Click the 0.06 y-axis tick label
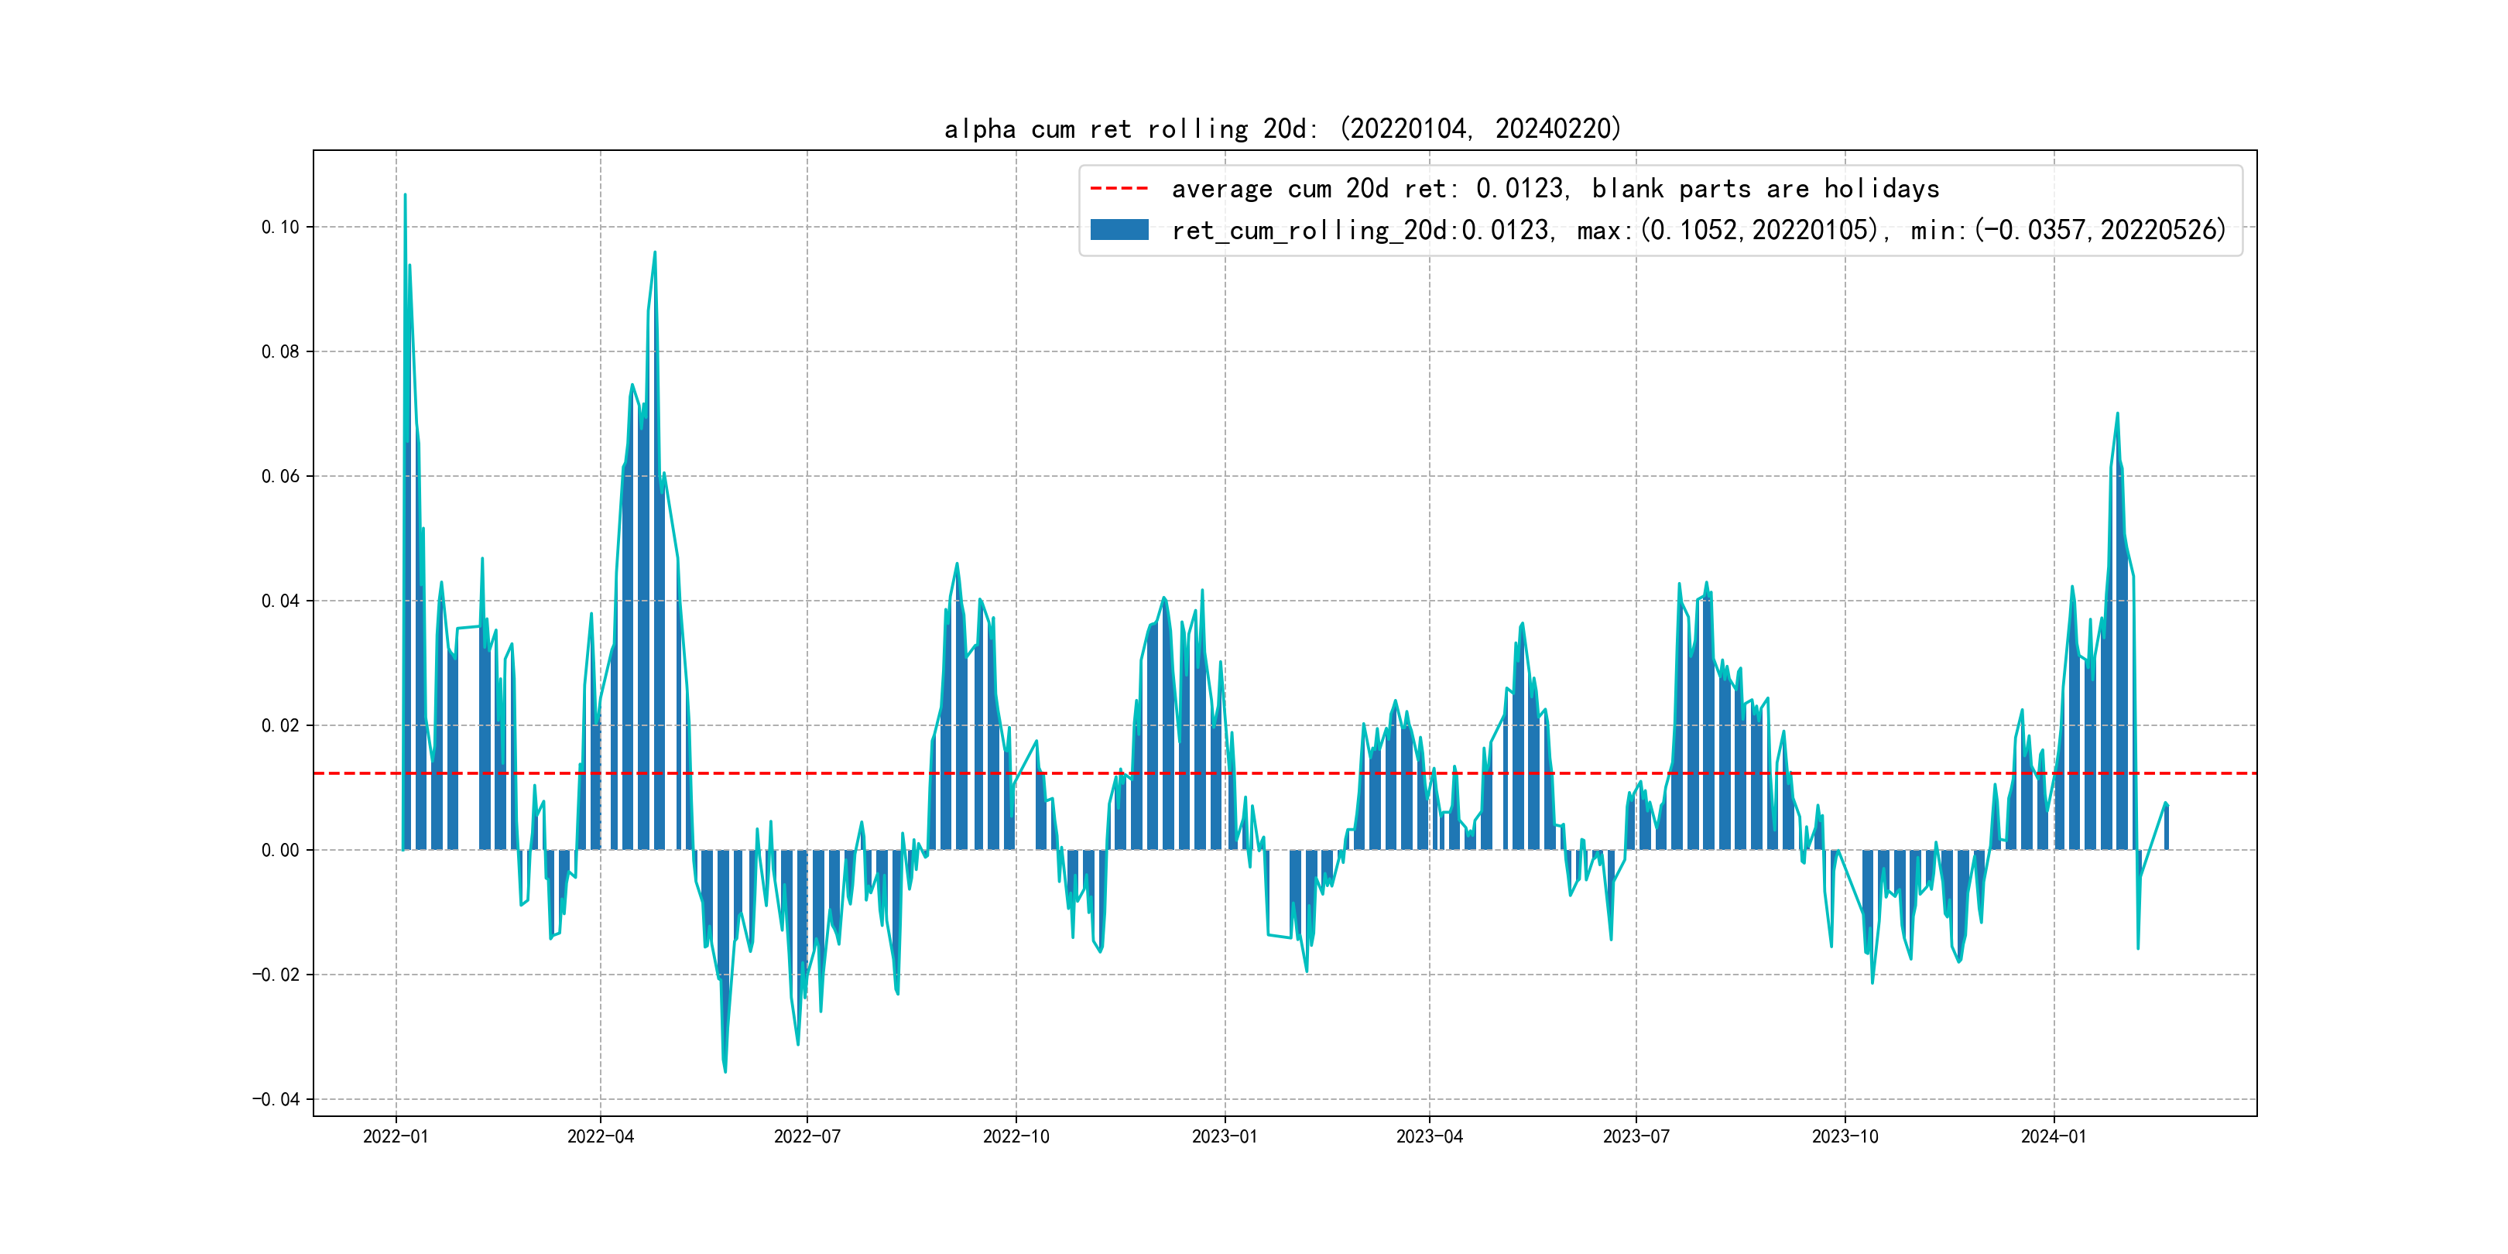 280,476
